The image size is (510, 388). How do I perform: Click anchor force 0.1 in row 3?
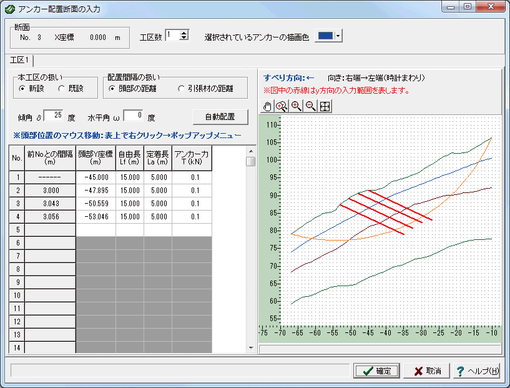[x=192, y=204]
